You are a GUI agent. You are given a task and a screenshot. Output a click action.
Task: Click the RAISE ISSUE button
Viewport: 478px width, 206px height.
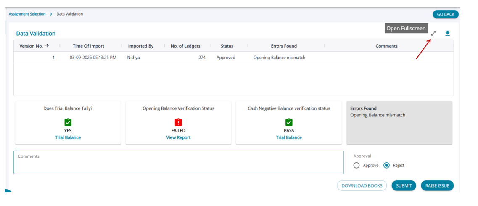(x=437, y=185)
